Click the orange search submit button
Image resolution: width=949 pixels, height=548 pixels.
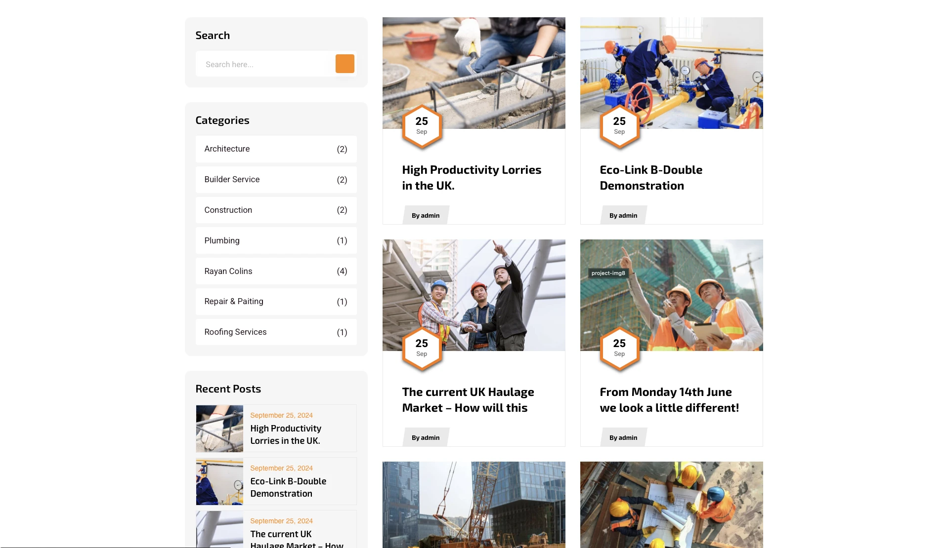tap(345, 64)
